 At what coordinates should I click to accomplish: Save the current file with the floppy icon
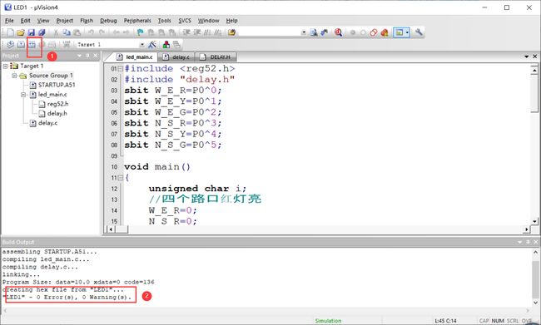[x=32, y=32]
